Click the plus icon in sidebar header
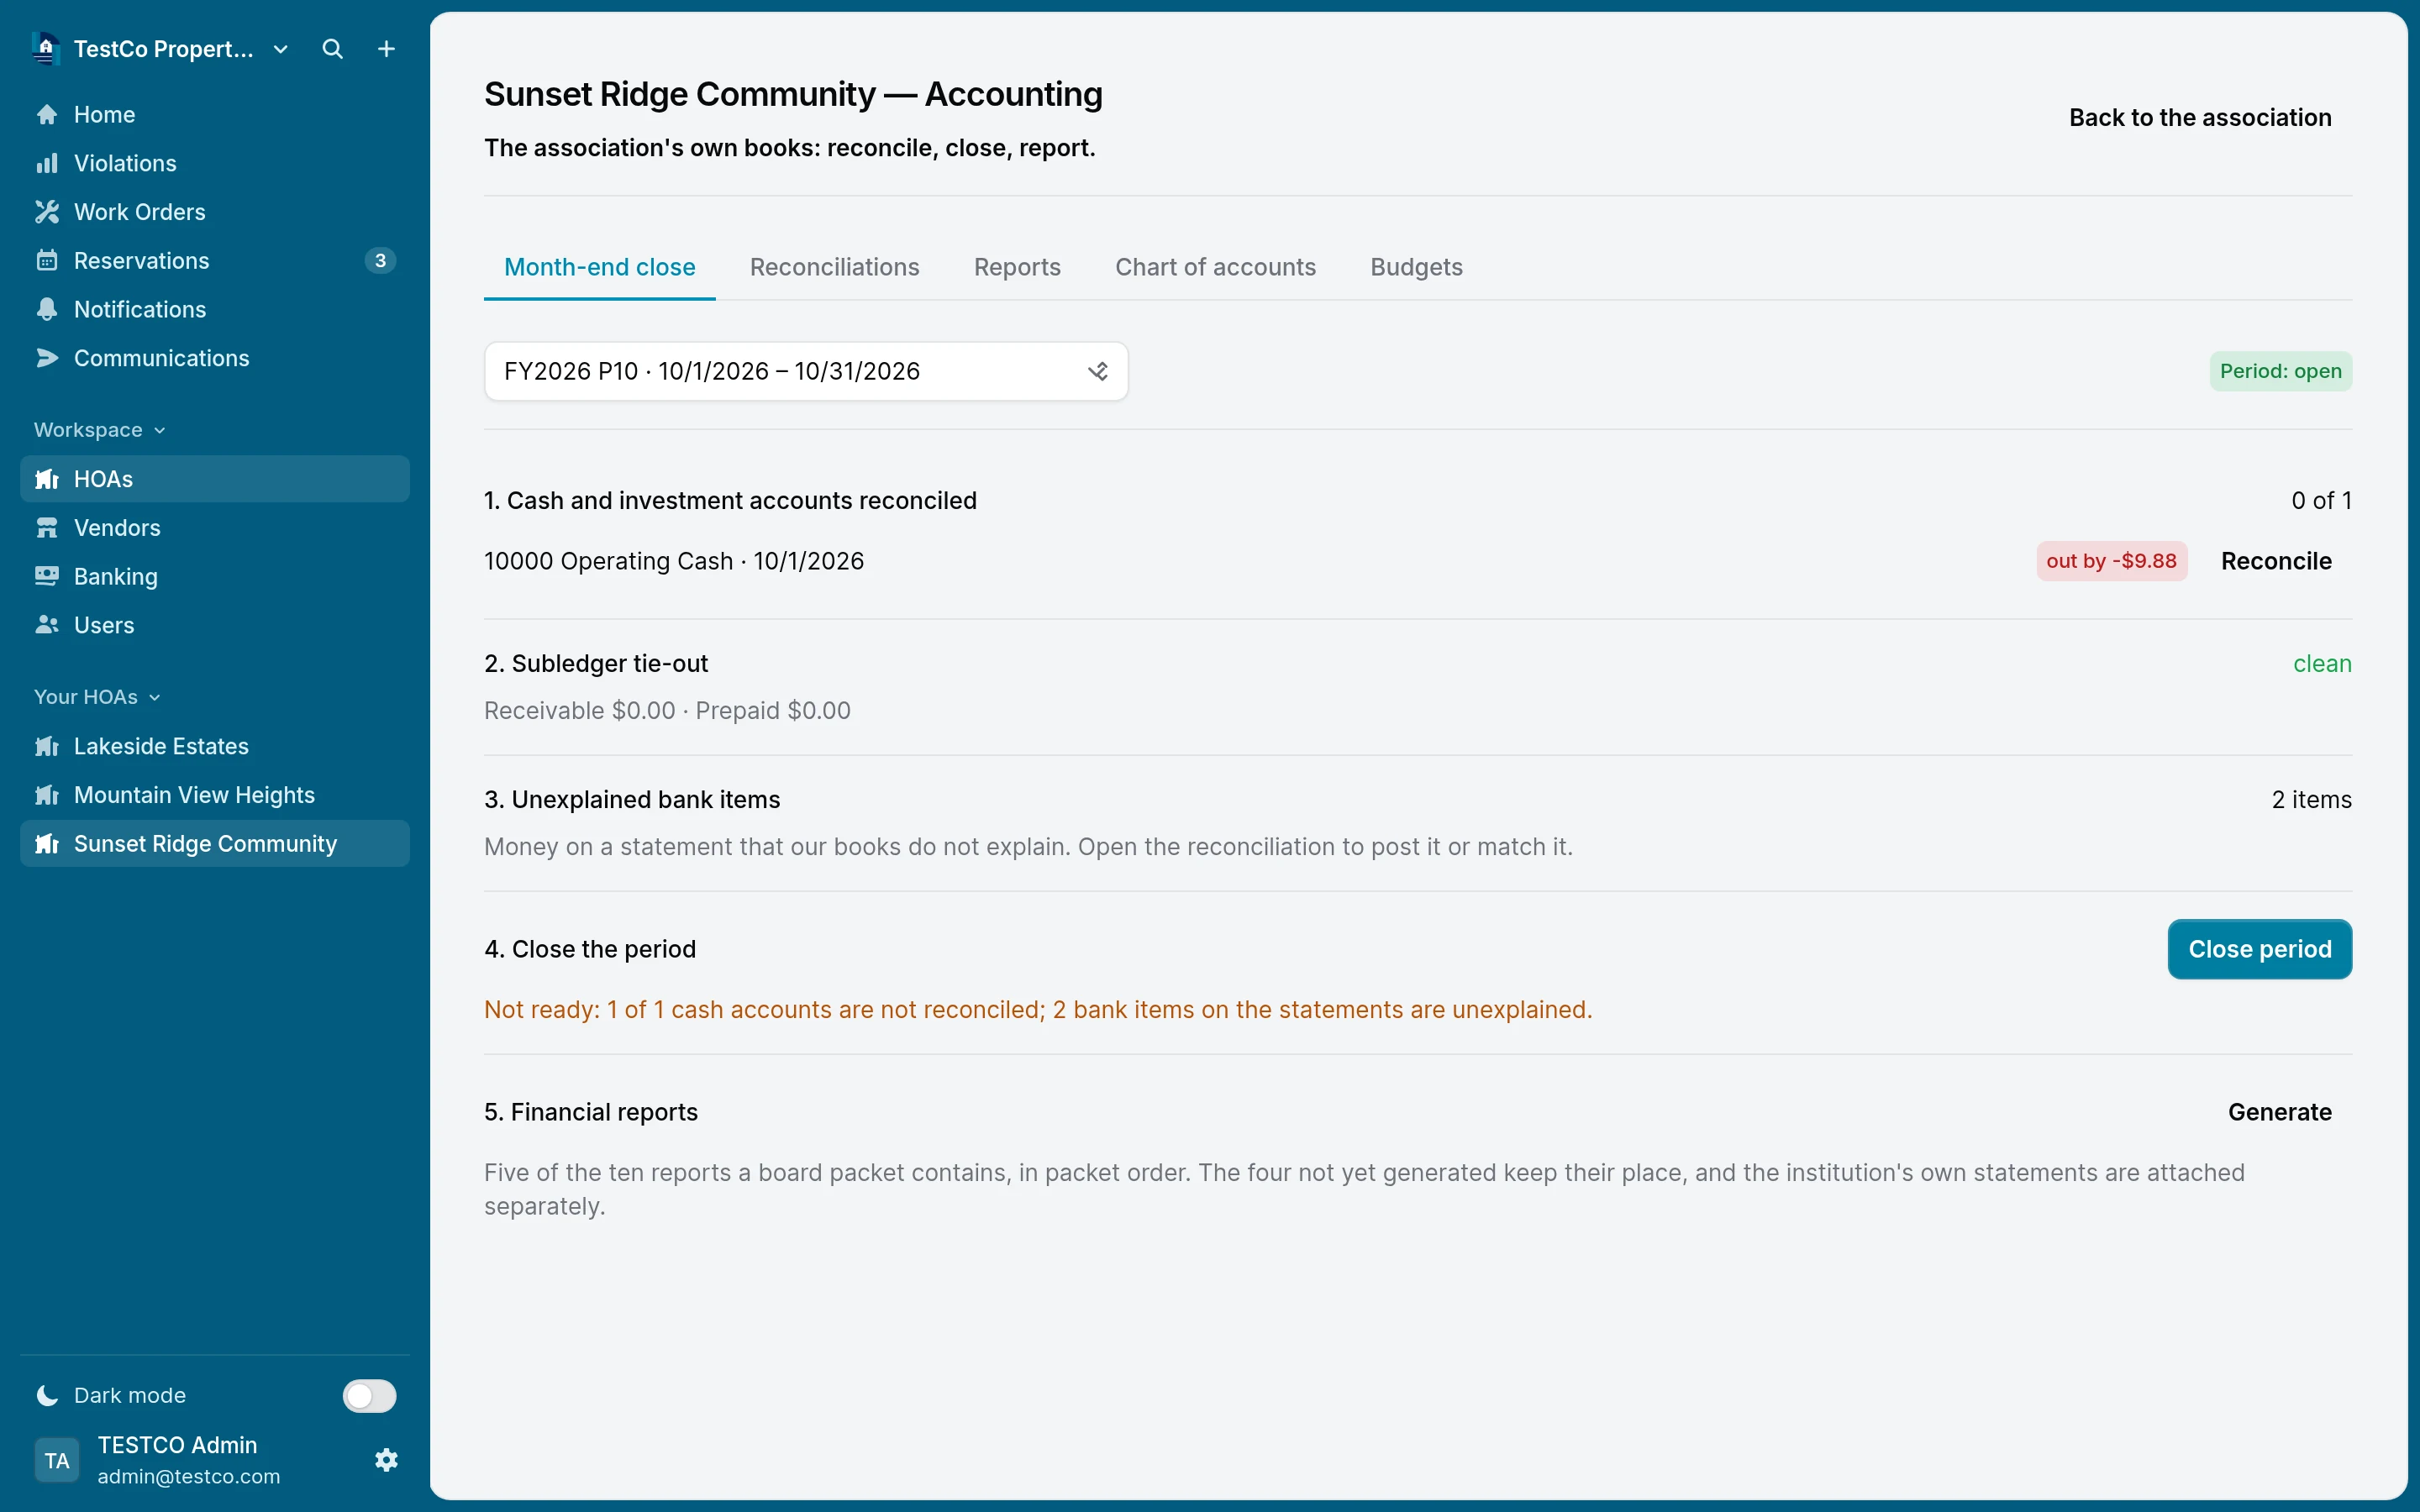This screenshot has height=1512, width=2420. (386, 49)
